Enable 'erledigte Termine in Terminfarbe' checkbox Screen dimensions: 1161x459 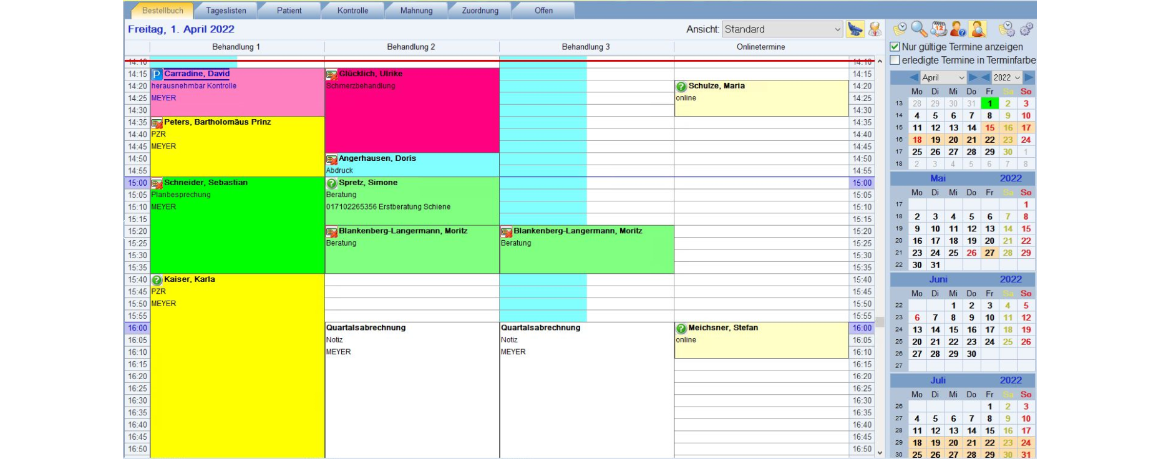point(895,60)
